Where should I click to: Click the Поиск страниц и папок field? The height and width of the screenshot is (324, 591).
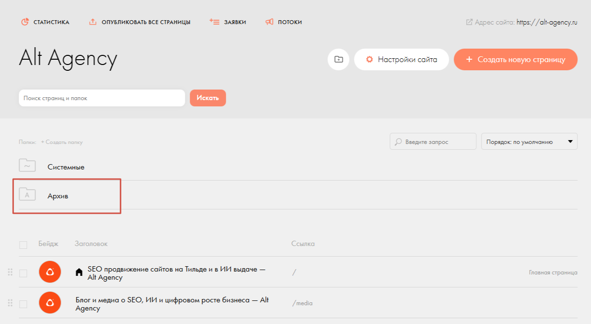point(102,98)
